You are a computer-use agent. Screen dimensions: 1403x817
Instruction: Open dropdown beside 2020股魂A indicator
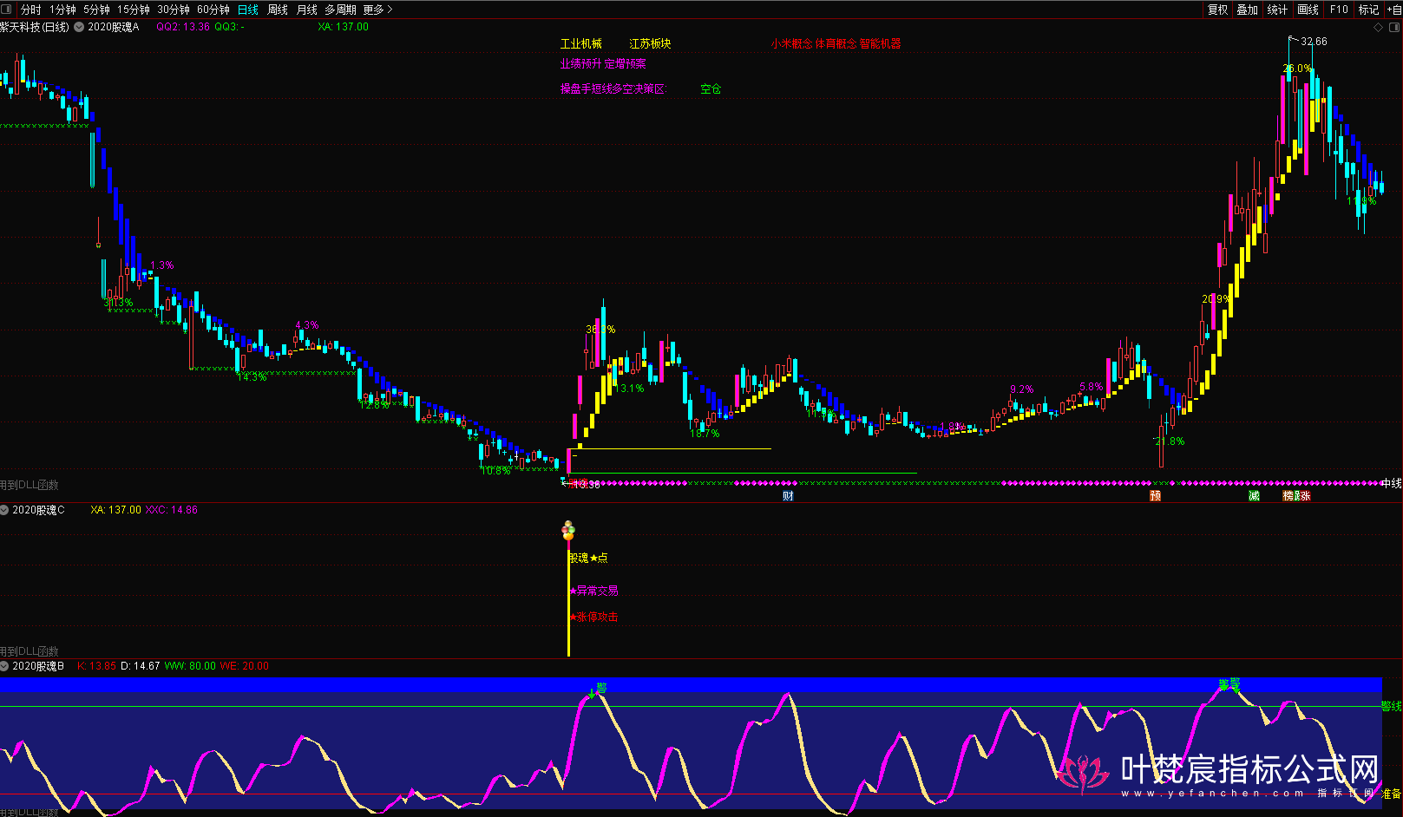(79, 27)
